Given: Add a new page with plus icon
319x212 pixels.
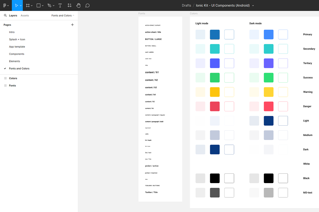Looking at the screenshot, I should [x=72, y=25].
